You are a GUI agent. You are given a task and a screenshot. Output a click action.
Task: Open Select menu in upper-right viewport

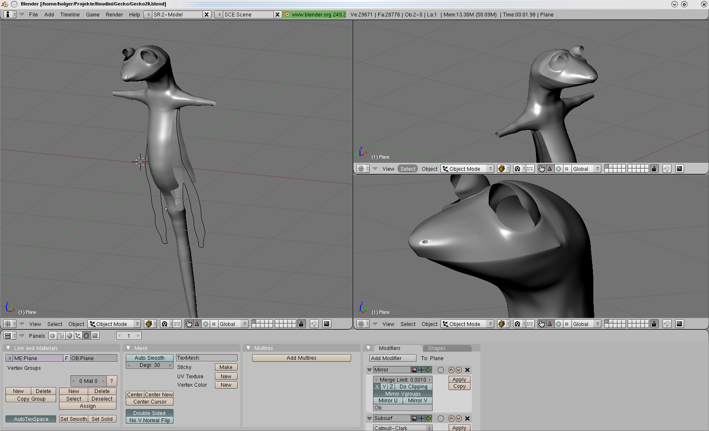408,169
